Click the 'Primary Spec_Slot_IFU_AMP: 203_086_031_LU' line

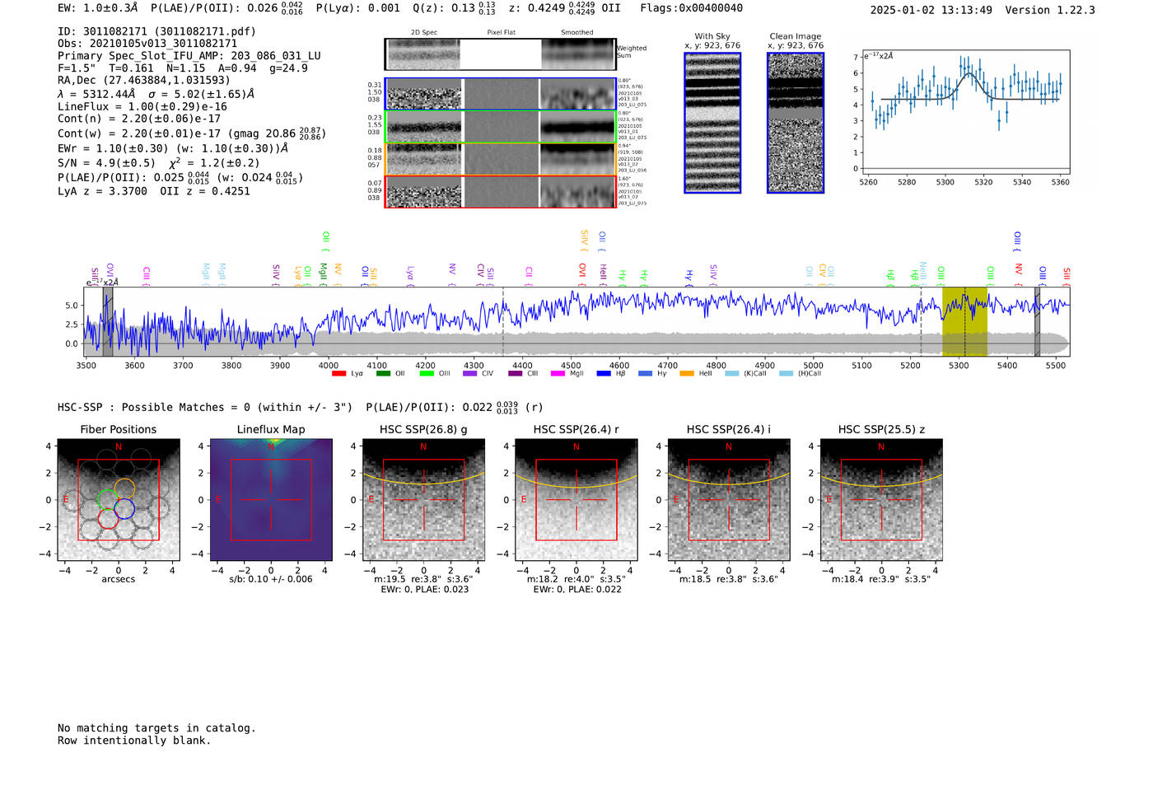[x=189, y=56]
